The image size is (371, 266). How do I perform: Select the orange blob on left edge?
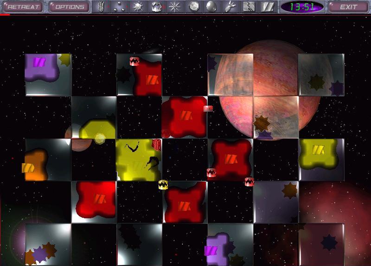tap(35, 165)
